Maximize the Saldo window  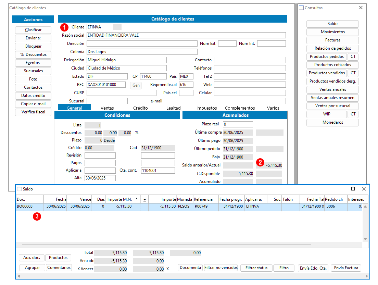click(x=353, y=189)
